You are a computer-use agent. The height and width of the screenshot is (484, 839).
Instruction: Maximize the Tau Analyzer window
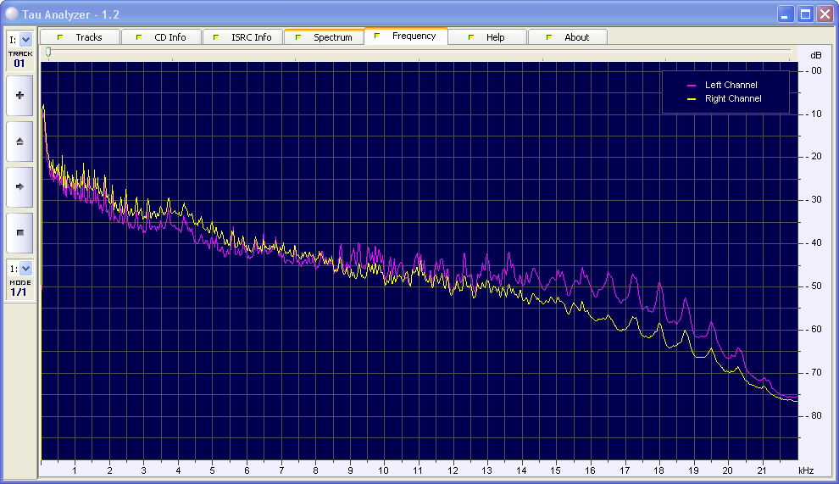click(x=805, y=14)
